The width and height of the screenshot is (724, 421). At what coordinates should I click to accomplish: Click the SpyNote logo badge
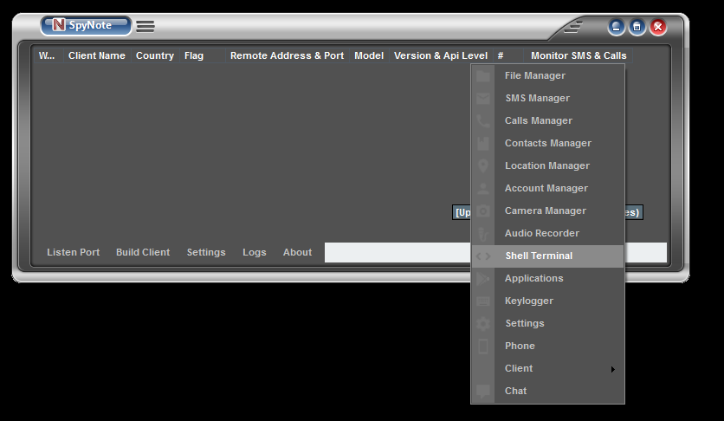[x=86, y=25]
